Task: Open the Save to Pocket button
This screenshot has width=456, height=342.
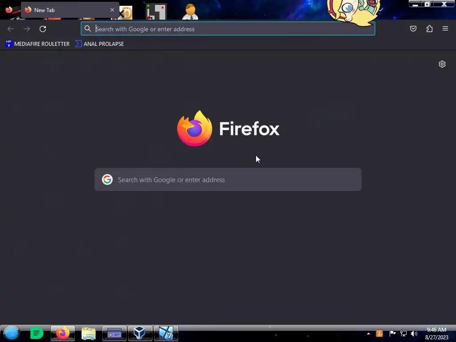Action: click(x=413, y=28)
